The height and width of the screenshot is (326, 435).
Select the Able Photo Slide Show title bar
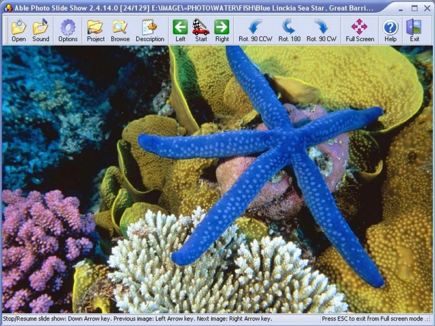(x=174, y=7)
